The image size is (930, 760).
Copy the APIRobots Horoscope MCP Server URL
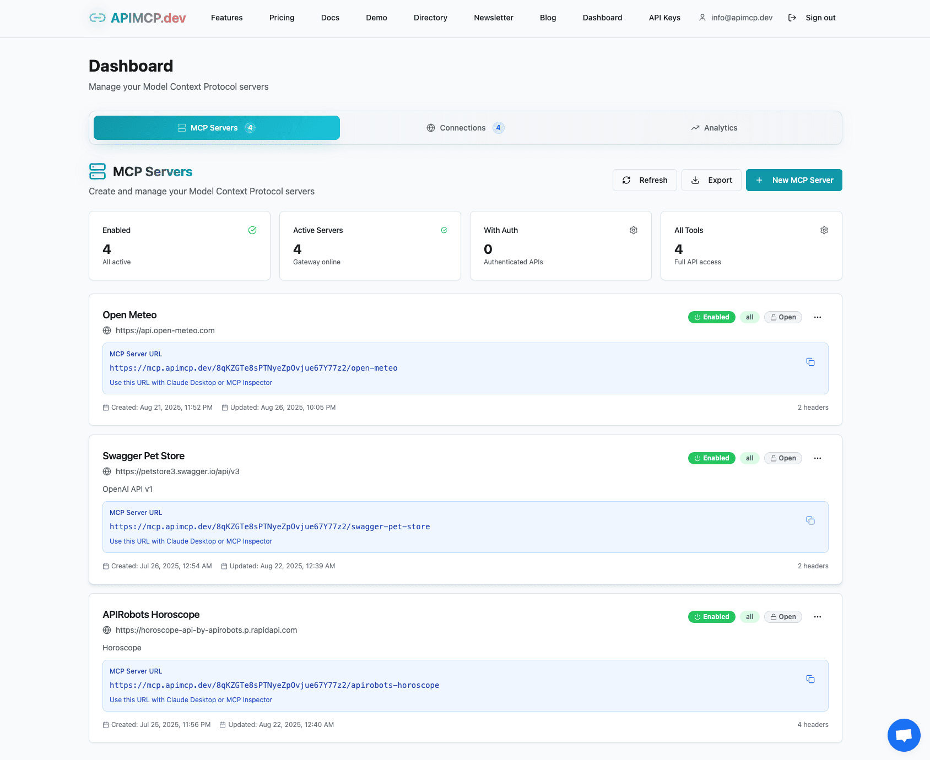[x=810, y=679]
